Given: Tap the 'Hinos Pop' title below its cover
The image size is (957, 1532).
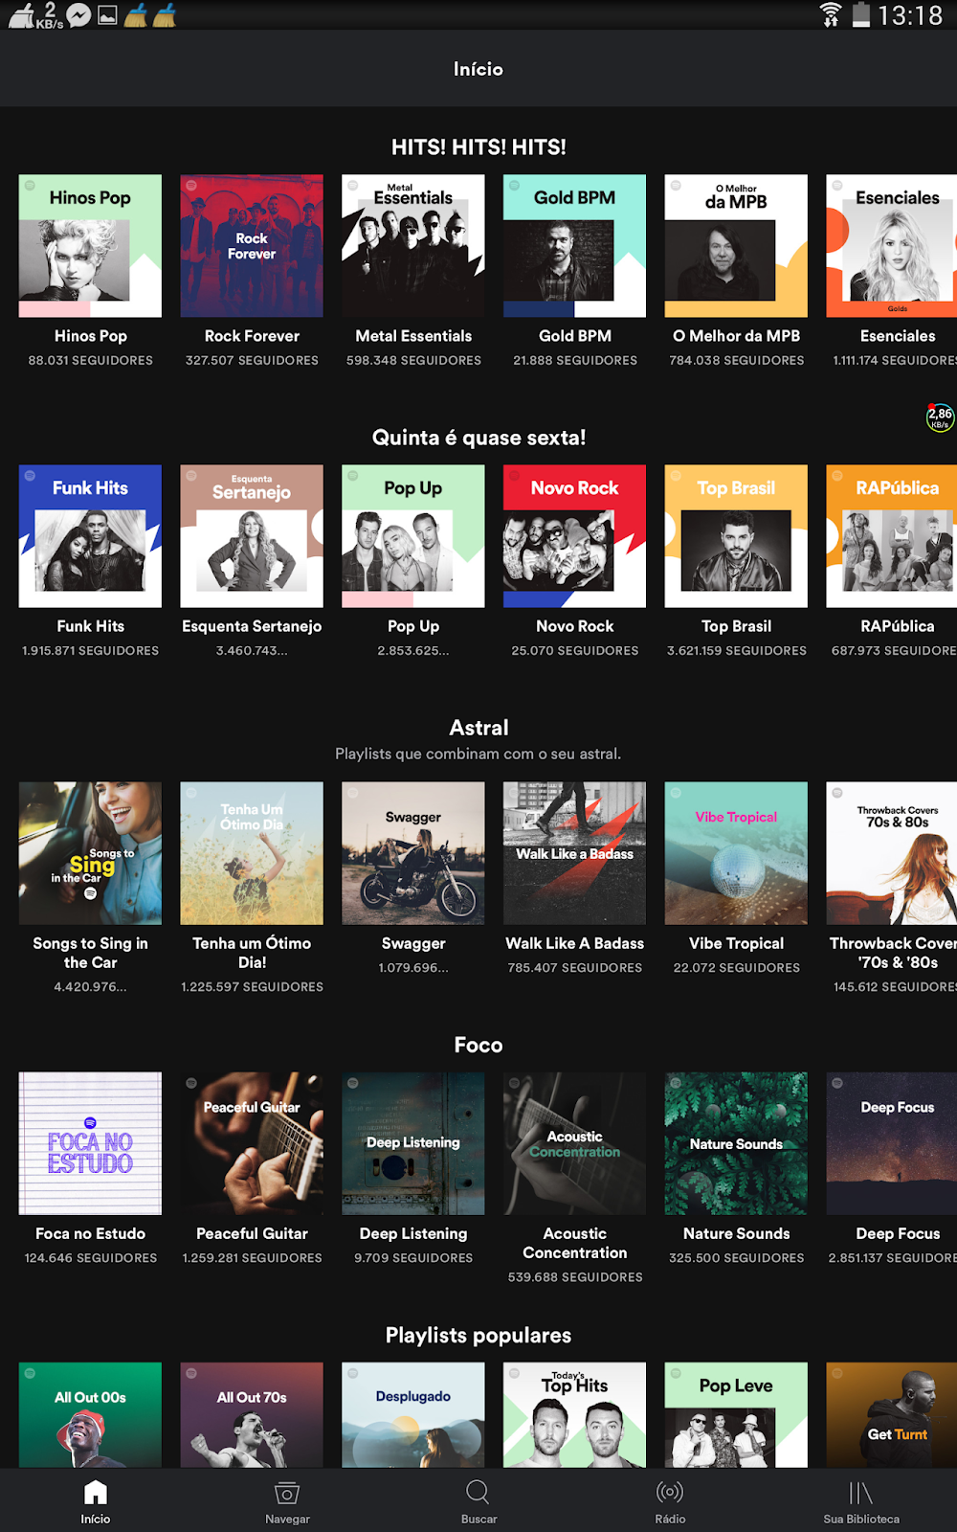Looking at the screenshot, I should (91, 336).
